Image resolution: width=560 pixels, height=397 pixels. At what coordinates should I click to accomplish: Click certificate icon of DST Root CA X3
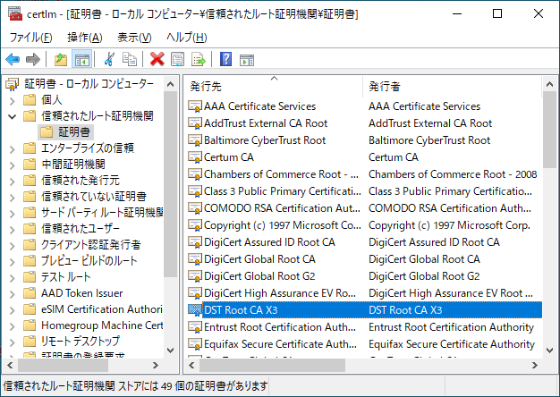click(195, 310)
